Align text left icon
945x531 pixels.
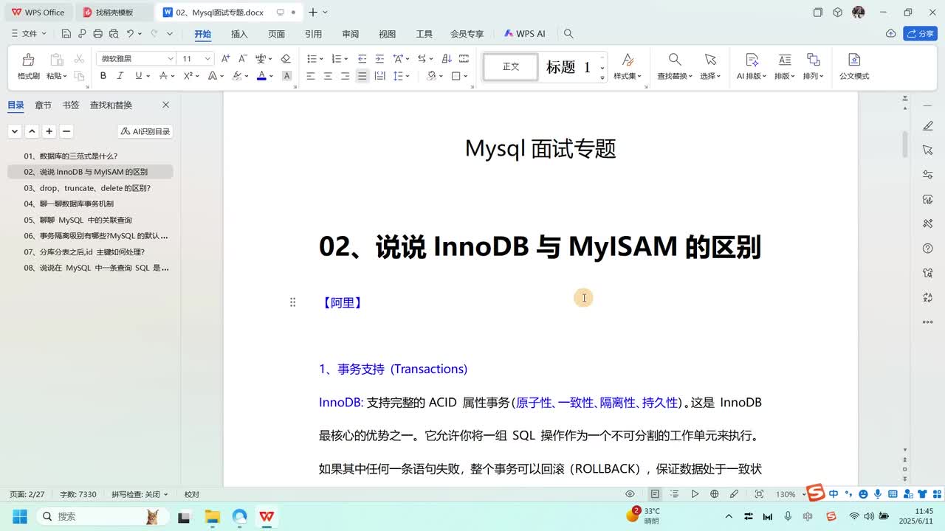click(311, 76)
